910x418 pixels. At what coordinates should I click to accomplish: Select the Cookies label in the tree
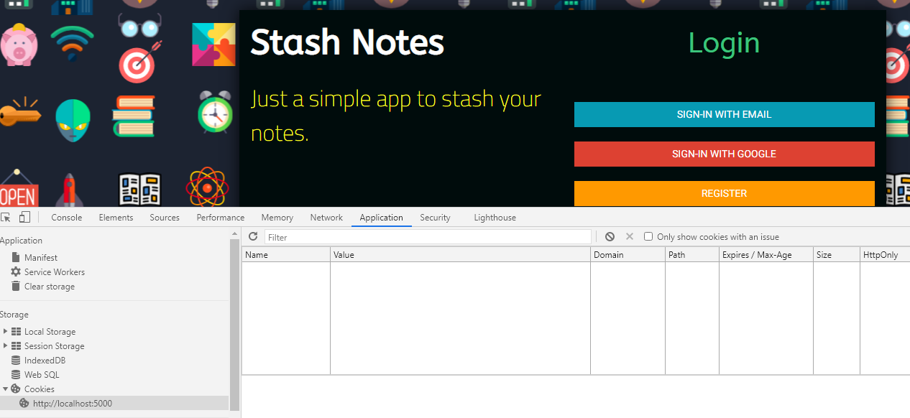[39, 389]
